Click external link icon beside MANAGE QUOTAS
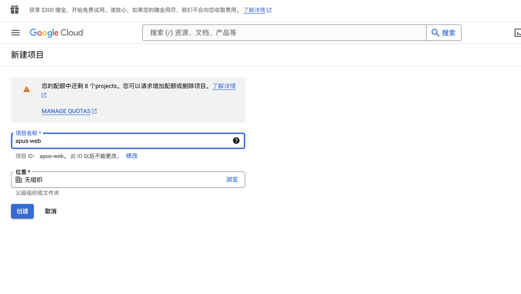The width and height of the screenshot is (521, 294). click(94, 111)
